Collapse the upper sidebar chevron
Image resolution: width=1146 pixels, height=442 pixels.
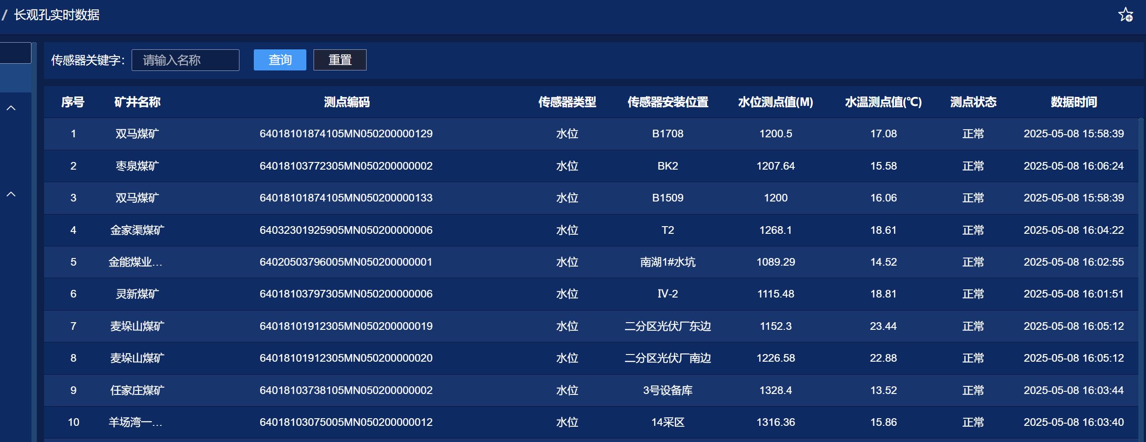(x=11, y=108)
